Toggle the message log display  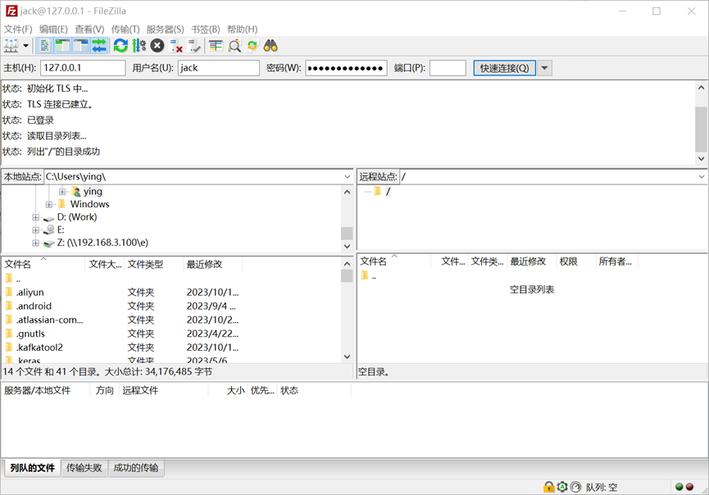click(x=44, y=46)
